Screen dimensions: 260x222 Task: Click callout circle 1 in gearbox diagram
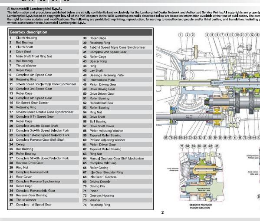point(181,35)
